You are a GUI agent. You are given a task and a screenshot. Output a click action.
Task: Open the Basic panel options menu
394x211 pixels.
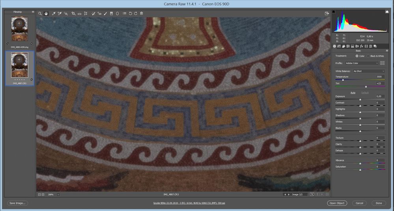(x=387, y=51)
